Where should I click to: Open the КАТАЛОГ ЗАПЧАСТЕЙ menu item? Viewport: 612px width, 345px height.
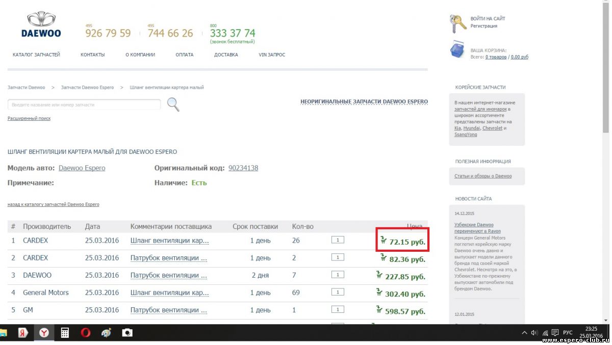click(x=36, y=55)
